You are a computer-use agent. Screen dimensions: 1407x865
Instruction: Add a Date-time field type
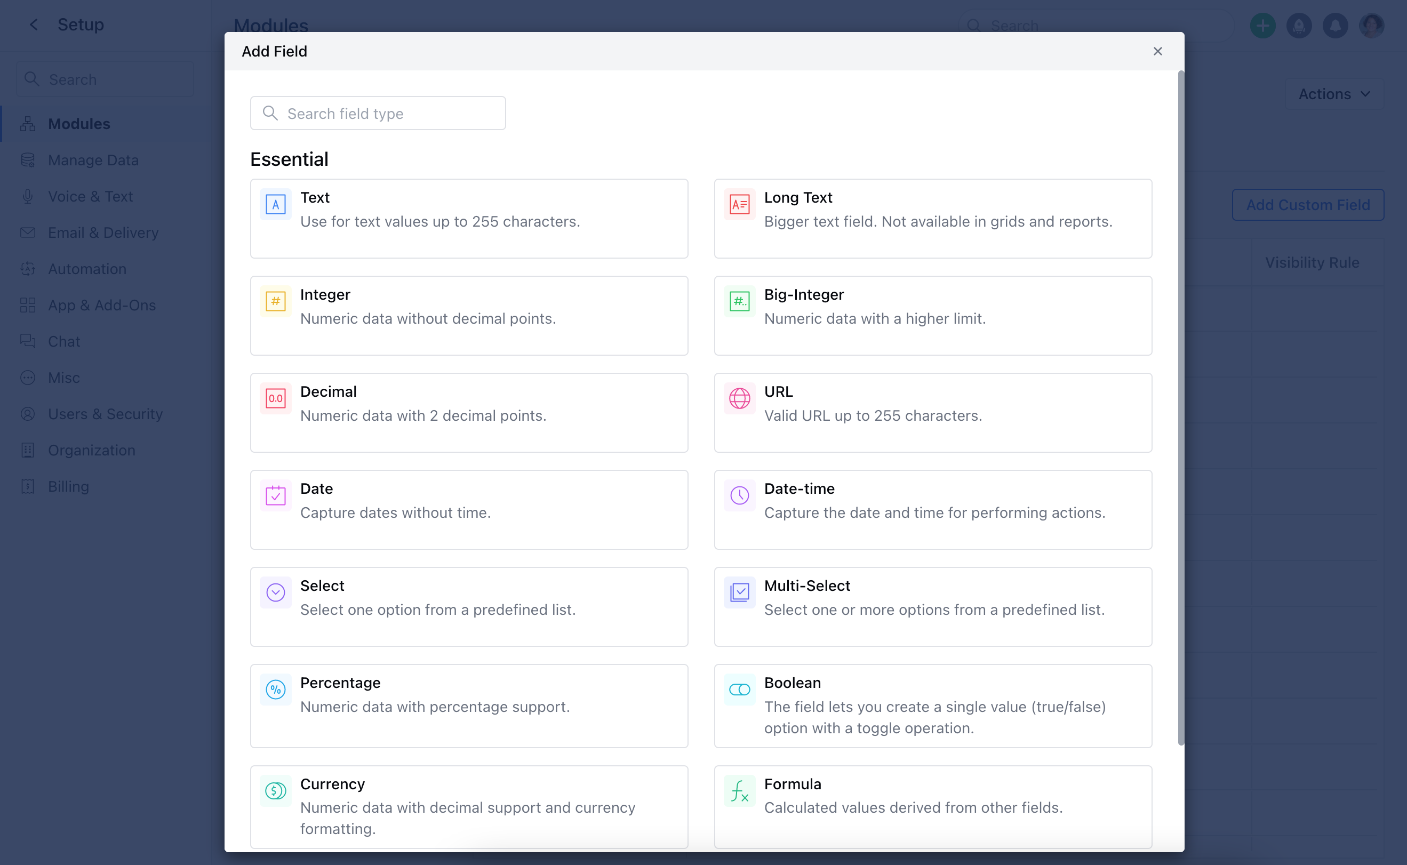click(933, 510)
